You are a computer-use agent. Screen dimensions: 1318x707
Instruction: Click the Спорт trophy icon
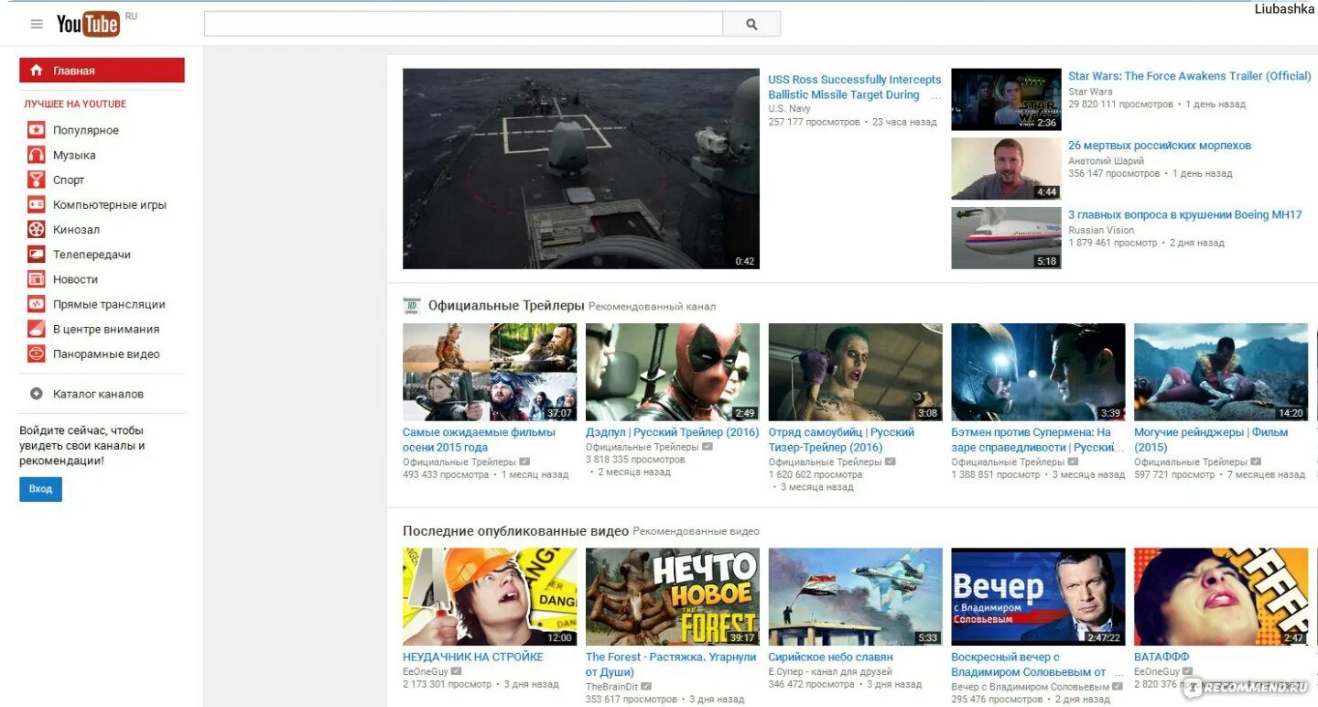(36, 179)
